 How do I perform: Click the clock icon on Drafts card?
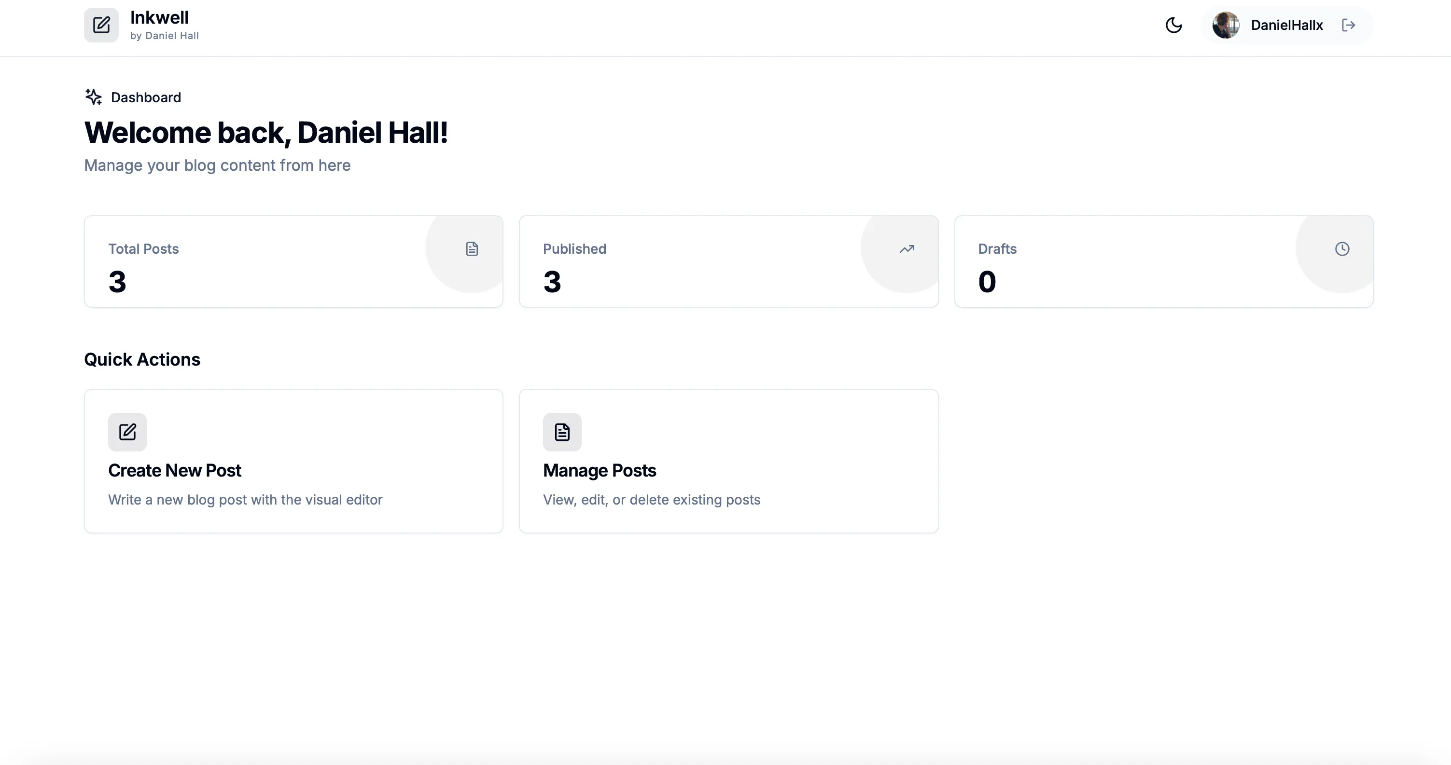[1342, 249]
